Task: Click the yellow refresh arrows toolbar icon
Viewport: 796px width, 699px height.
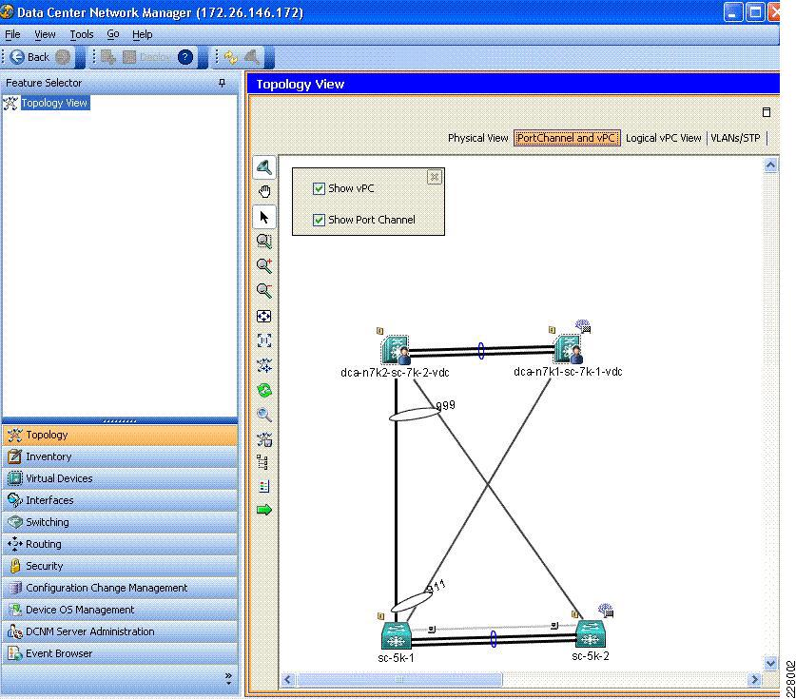Action: click(x=231, y=57)
